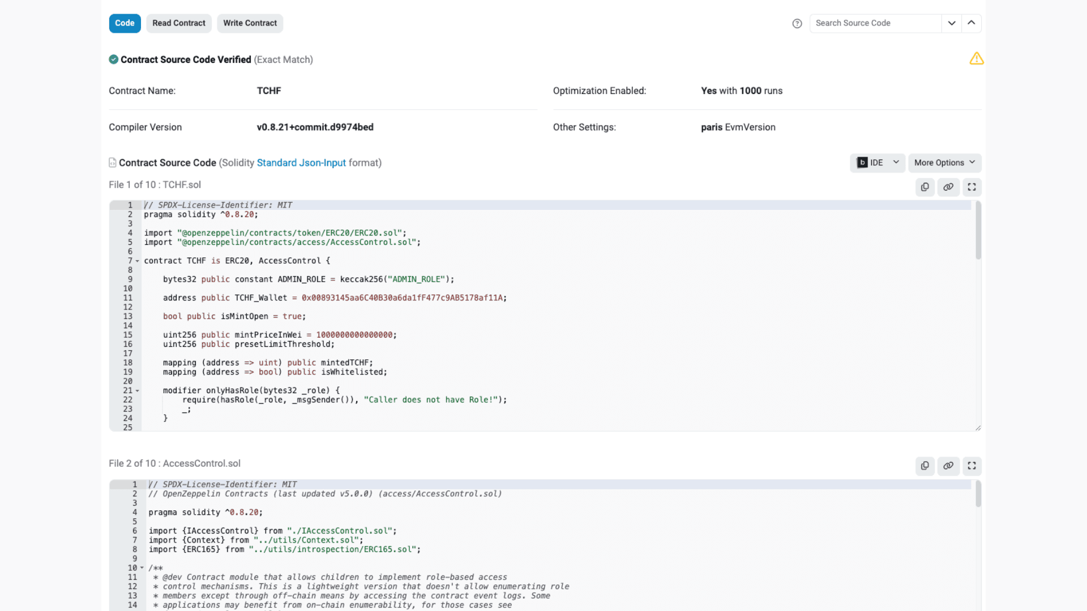Screen dimensions: 1087x611
Task: Click permalink icon for TCHF.sol file
Action: [948, 187]
